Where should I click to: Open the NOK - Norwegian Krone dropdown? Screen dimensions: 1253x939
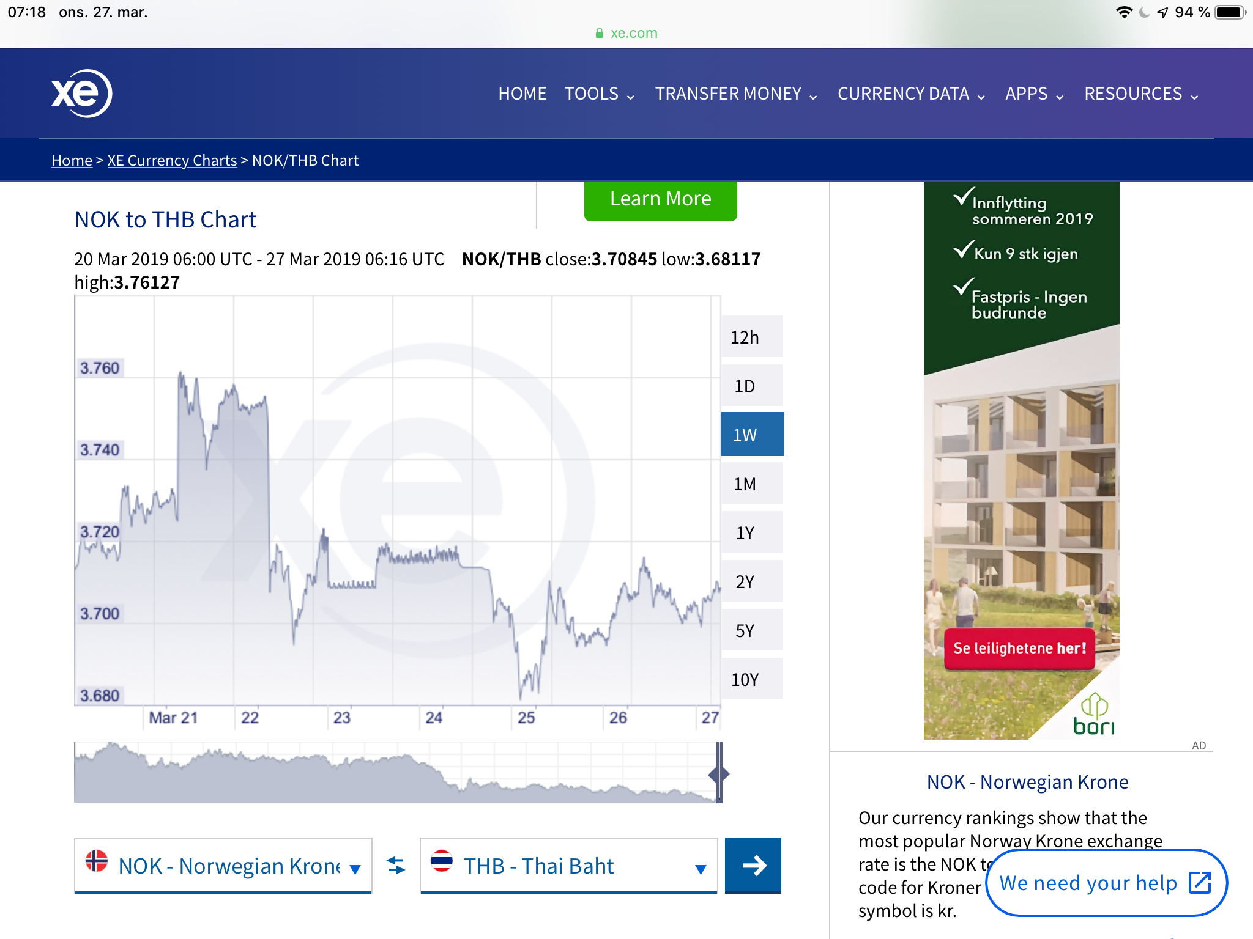(x=223, y=866)
